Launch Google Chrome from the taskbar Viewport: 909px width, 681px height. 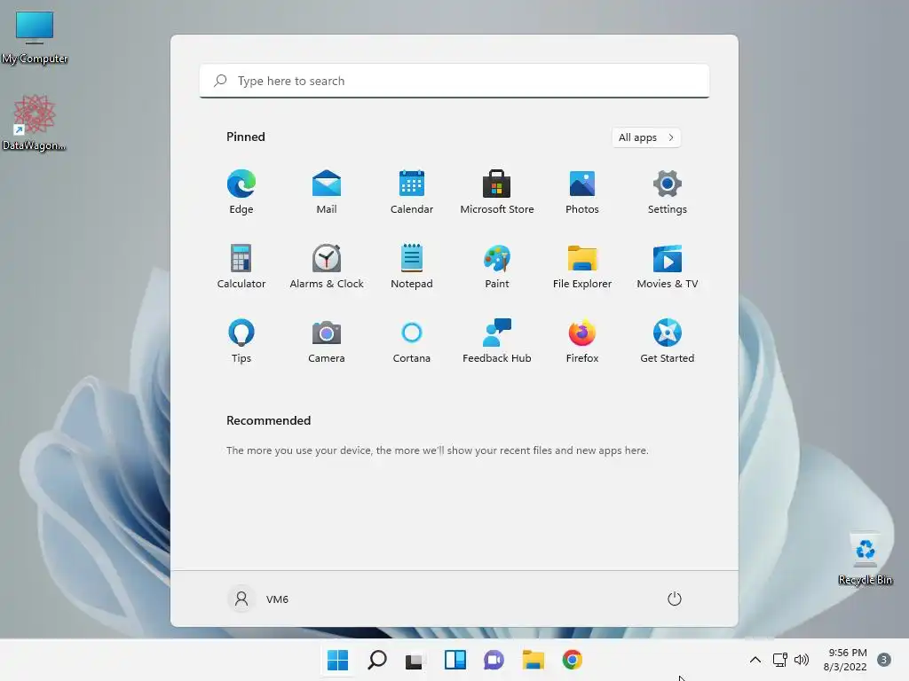573,660
